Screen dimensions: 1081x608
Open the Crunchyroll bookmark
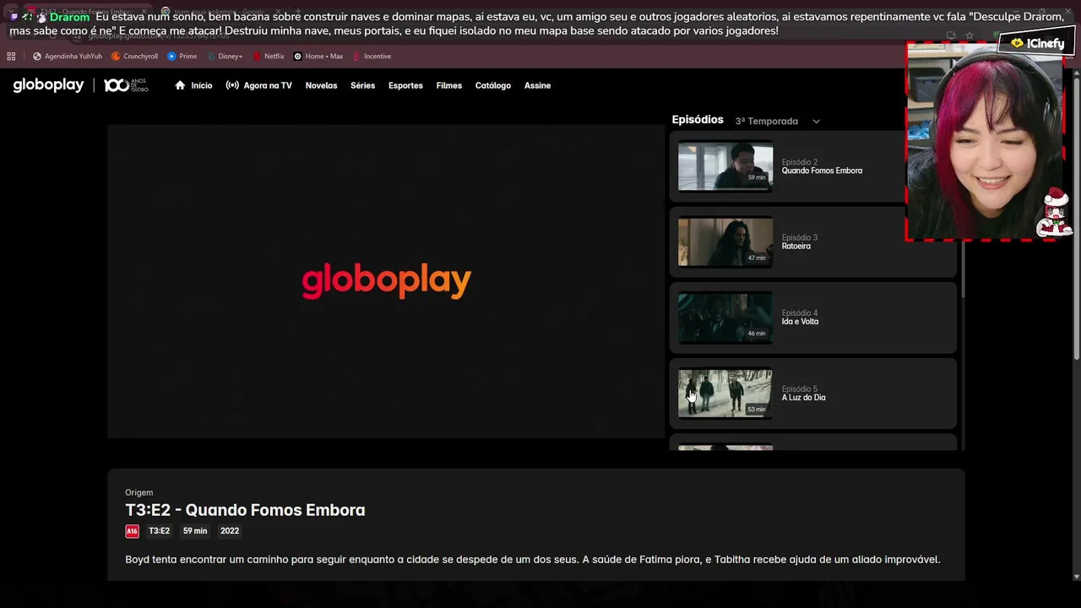(x=135, y=57)
